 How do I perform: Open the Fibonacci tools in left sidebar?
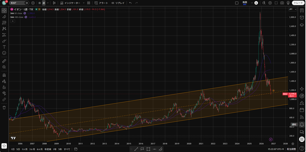[x=4, y=23]
